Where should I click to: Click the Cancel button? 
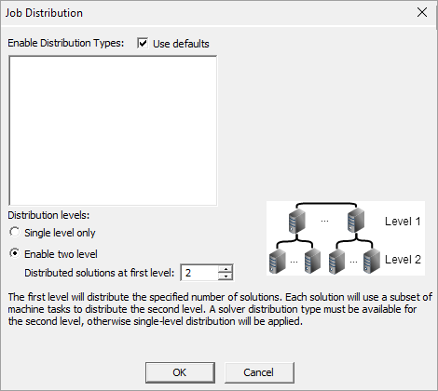(259, 372)
